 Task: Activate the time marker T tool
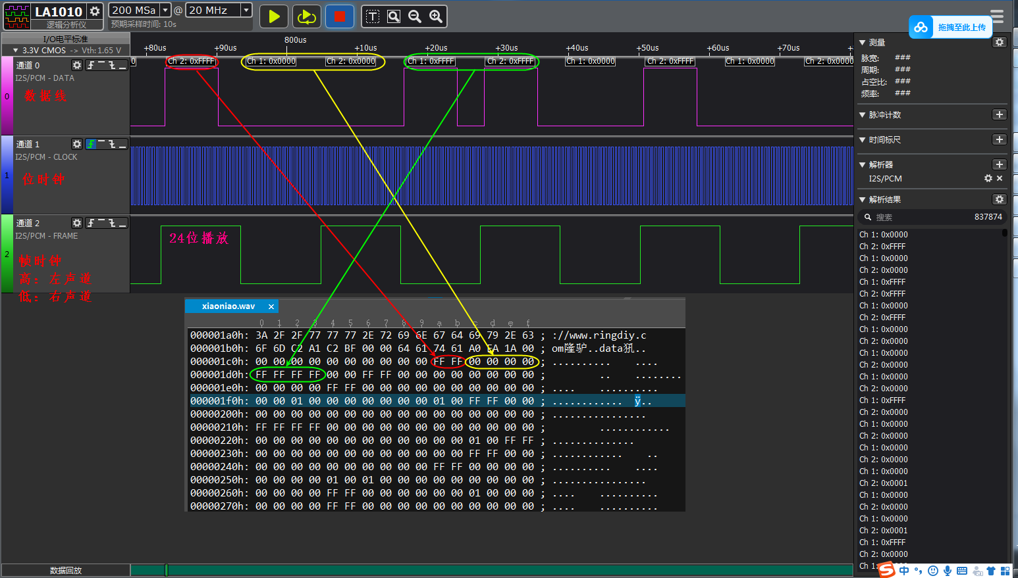[373, 16]
